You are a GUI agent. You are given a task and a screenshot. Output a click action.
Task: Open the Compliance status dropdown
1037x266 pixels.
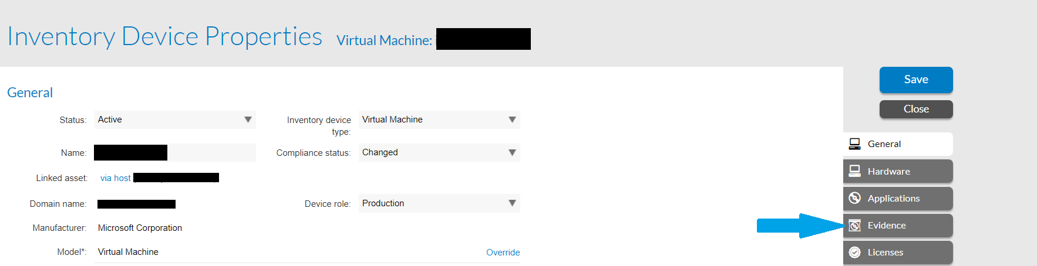tap(439, 152)
